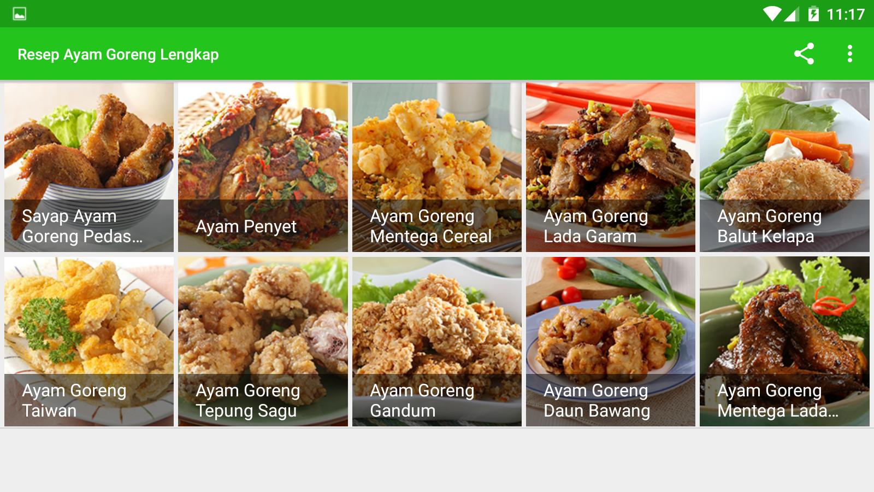The width and height of the screenshot is (874, 492).
Task: Tap the battery charging icon
Action: coord(813,14)
